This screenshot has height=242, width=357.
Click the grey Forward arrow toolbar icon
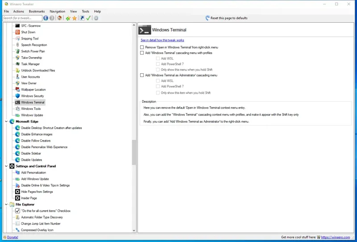pyautogui.click(x=52, y=18)
